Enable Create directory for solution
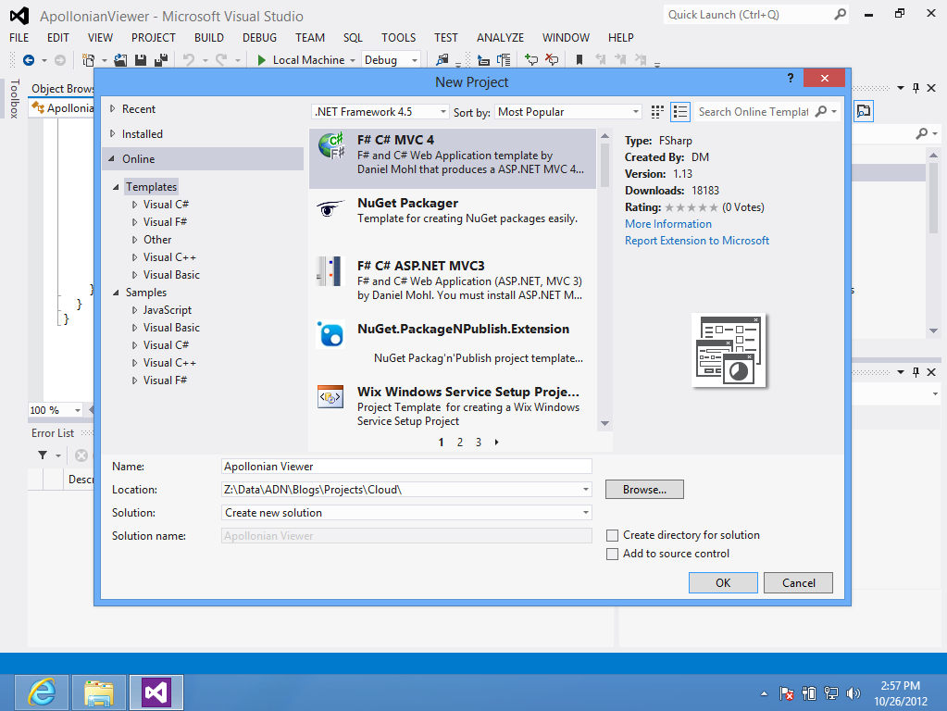The image size is (947, 711). (612, 535)
